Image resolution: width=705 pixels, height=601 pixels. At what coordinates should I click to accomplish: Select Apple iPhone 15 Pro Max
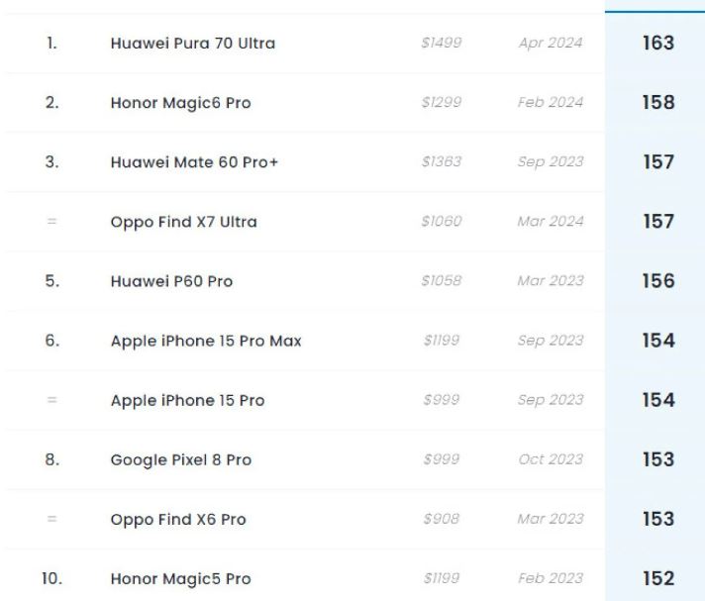206,341
